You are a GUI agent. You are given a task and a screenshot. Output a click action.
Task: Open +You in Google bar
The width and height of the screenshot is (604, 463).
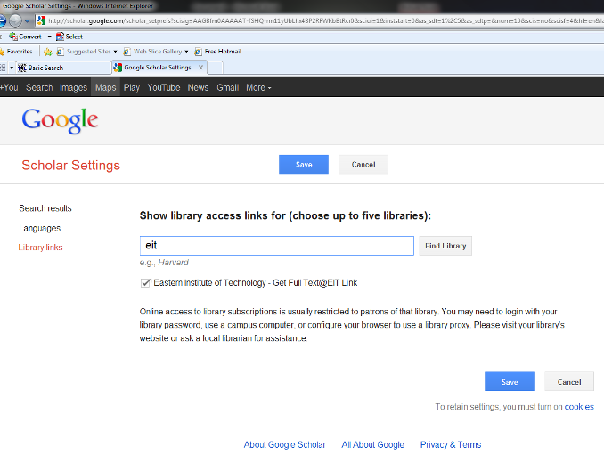(x=9, y=88)
